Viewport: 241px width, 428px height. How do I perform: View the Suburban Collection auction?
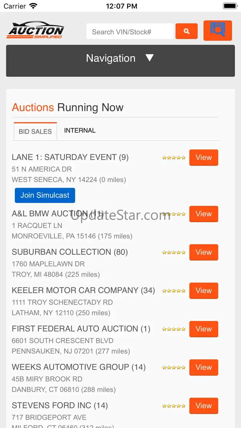[x=204, y=252]
